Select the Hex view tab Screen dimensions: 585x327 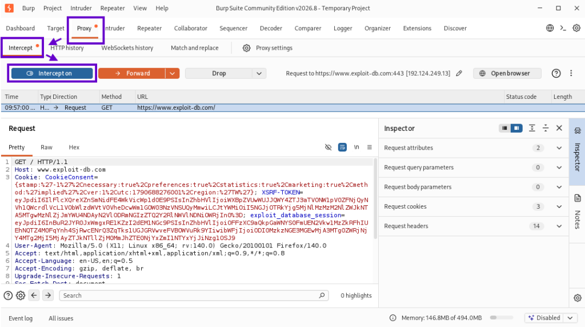pyautogui.click(x=74, y=147)
